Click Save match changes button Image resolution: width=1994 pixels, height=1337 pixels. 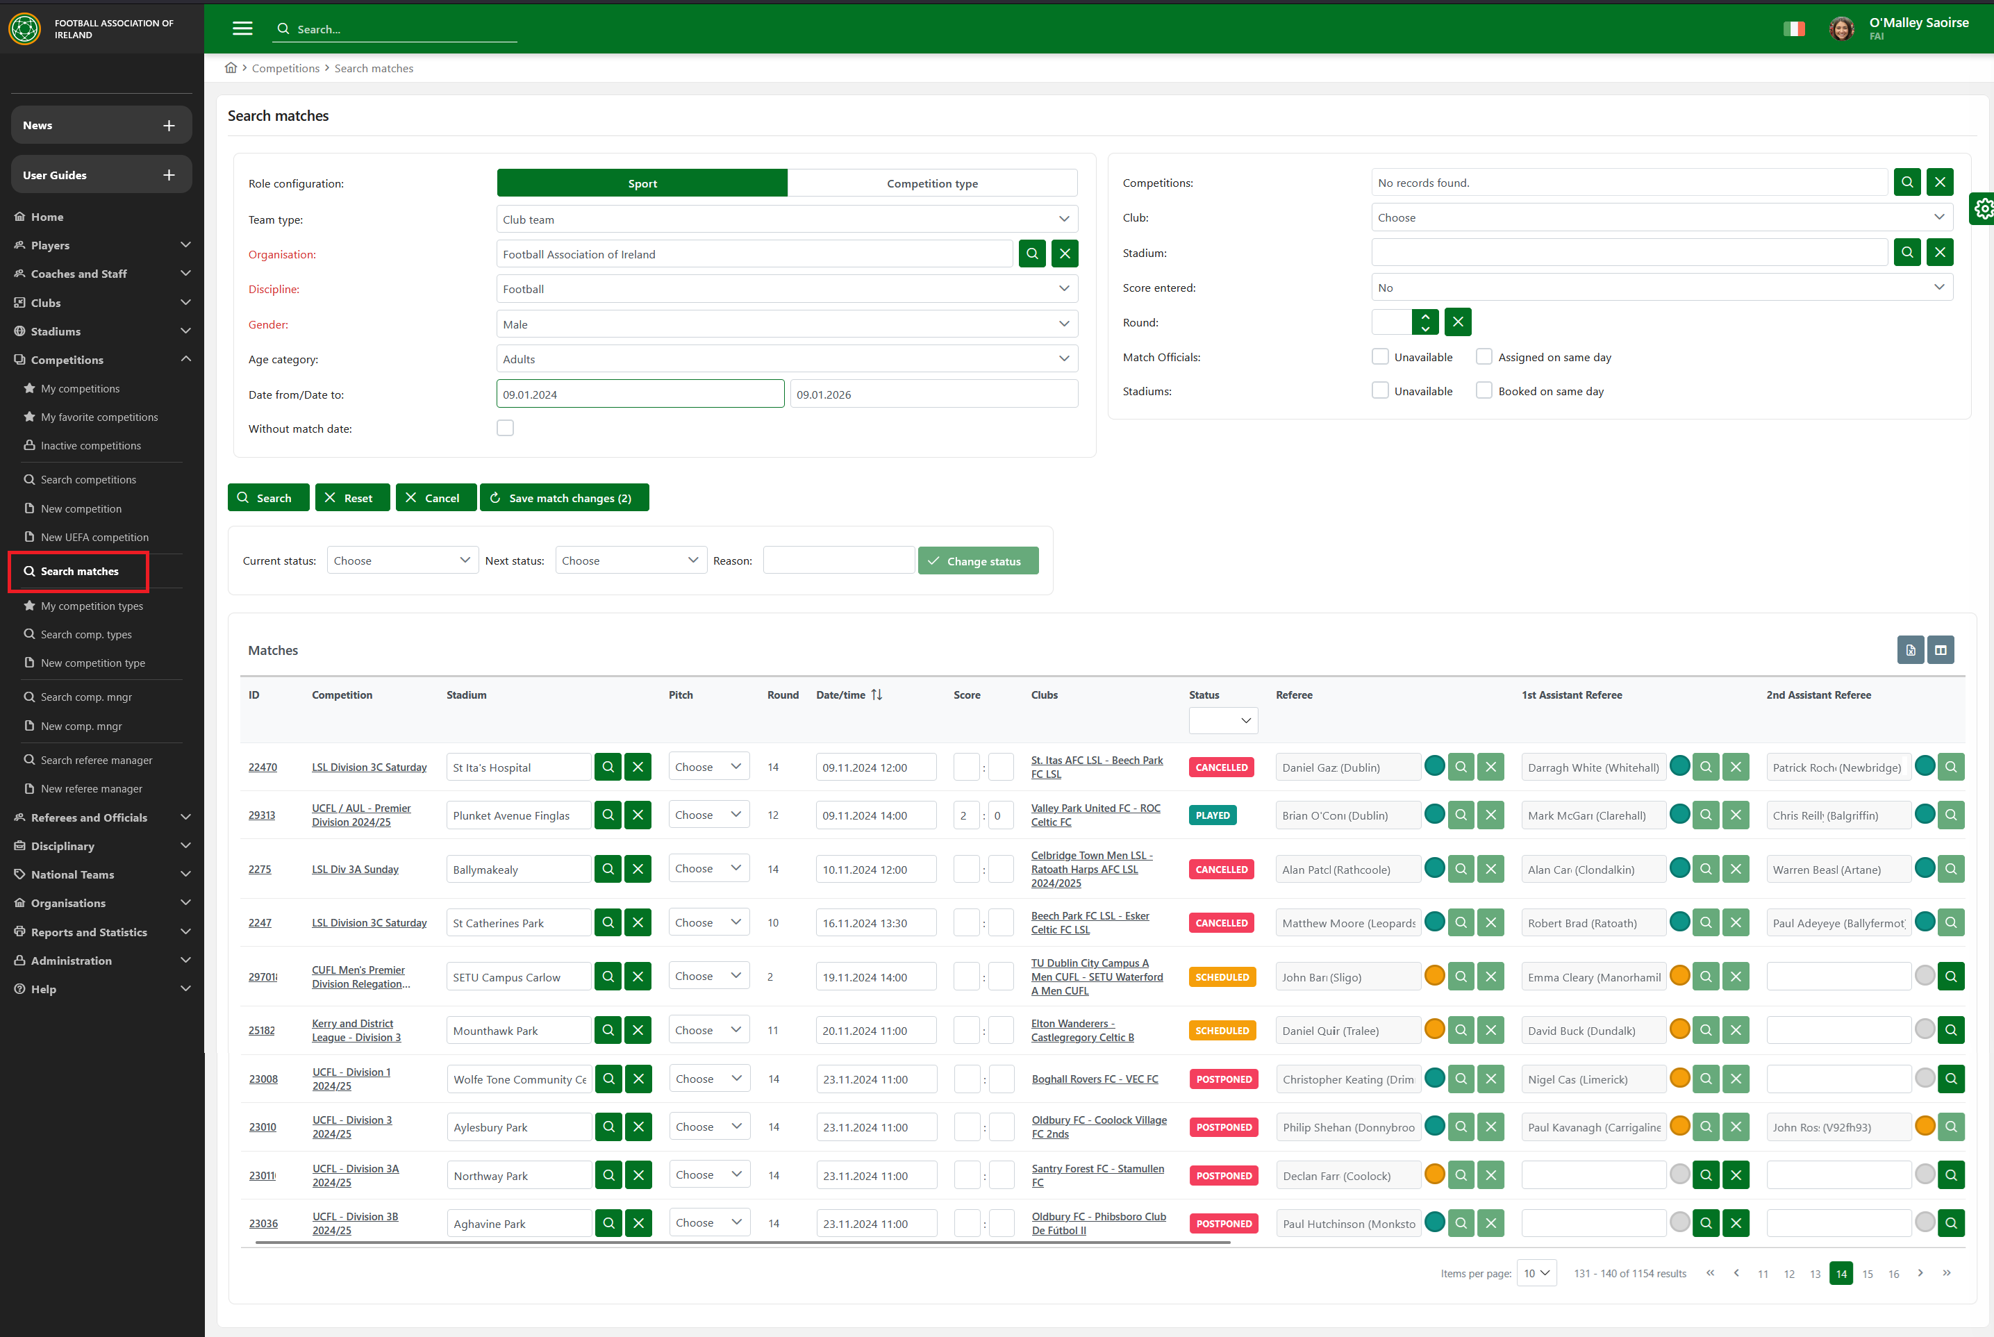click(563, 498)
